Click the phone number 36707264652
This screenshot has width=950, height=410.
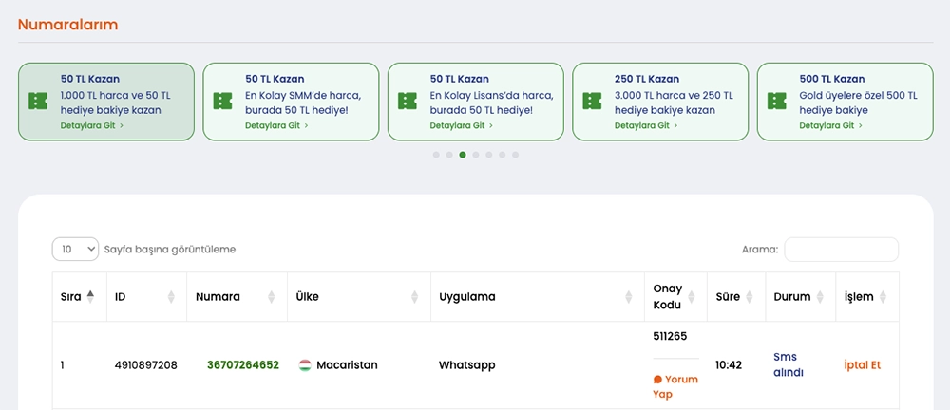click(243, 365)
